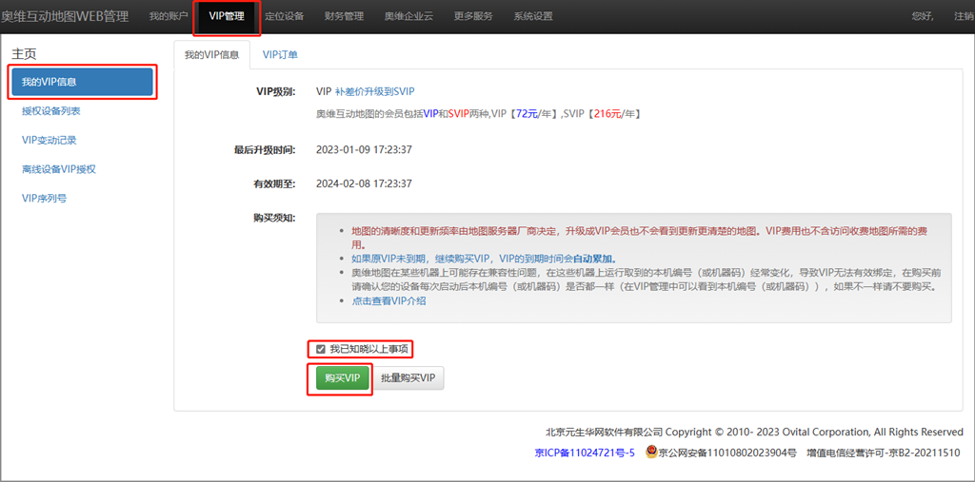The width and height of the screenshot is (975, 482).
Task: Open 我的账户 in the top navigation
Action: (169, 16)
